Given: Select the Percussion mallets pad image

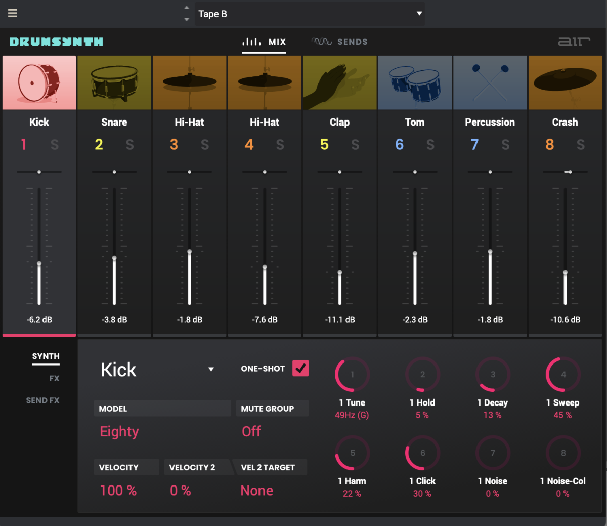Looking at the screenshot, I should click(x=490, y=83).
